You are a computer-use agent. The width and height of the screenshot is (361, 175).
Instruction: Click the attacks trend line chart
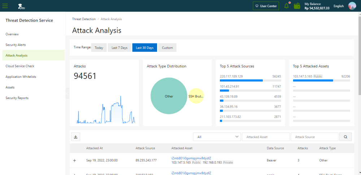(106, 110)
